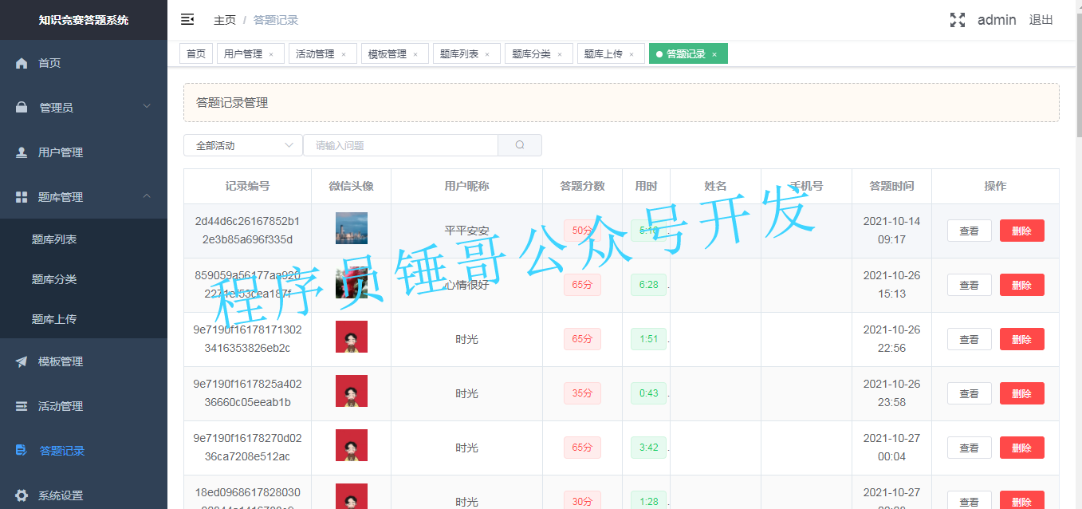View the 平平安安 record
Viewport: 1082px width, 509px height.
[970, 231]
